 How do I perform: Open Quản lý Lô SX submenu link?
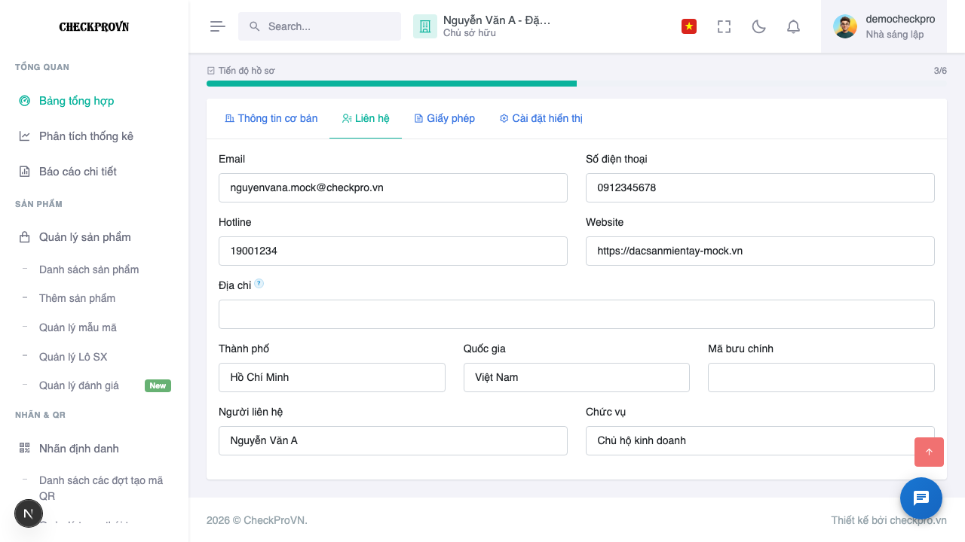pos(73,357)
